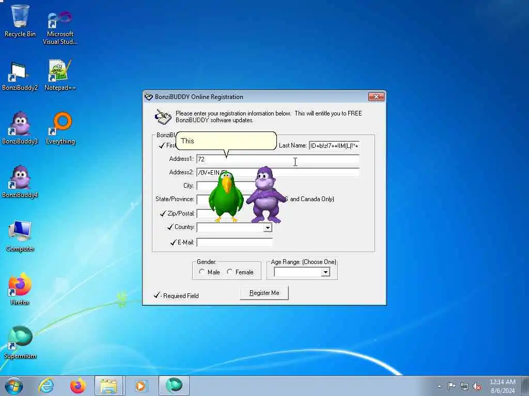The width and height of the screenshot is (529, 396).
Task: Select the BonziBuddy4 desktop shortcut
Action: coord(20,182)
